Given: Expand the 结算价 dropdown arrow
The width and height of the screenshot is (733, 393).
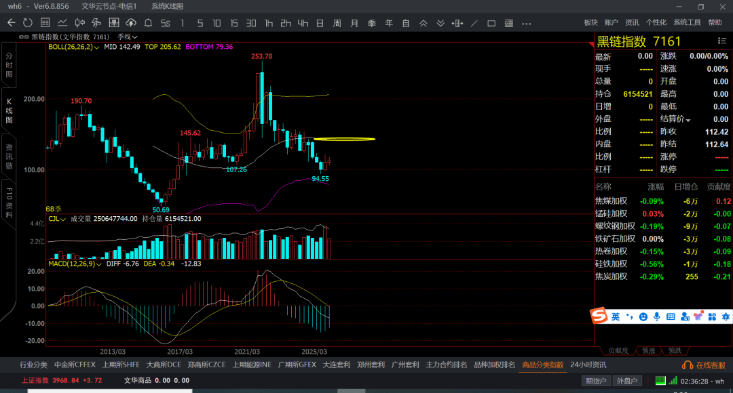Looking at the screenshot, I should [x=688, y=120].
